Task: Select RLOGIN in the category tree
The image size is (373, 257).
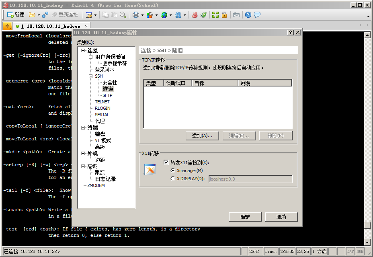Action: [x=102, y=108]
